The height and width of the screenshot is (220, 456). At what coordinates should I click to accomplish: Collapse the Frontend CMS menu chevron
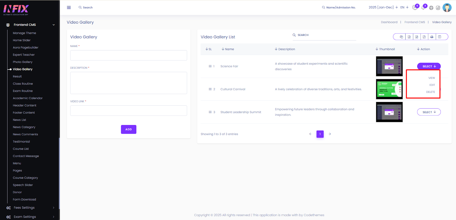pos(54,25)
